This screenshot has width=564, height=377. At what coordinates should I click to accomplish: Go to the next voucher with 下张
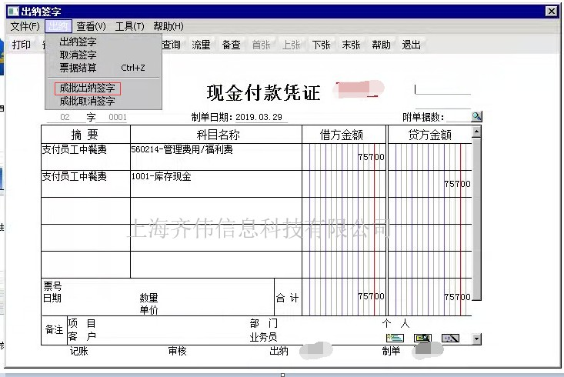tap(321, 45)
